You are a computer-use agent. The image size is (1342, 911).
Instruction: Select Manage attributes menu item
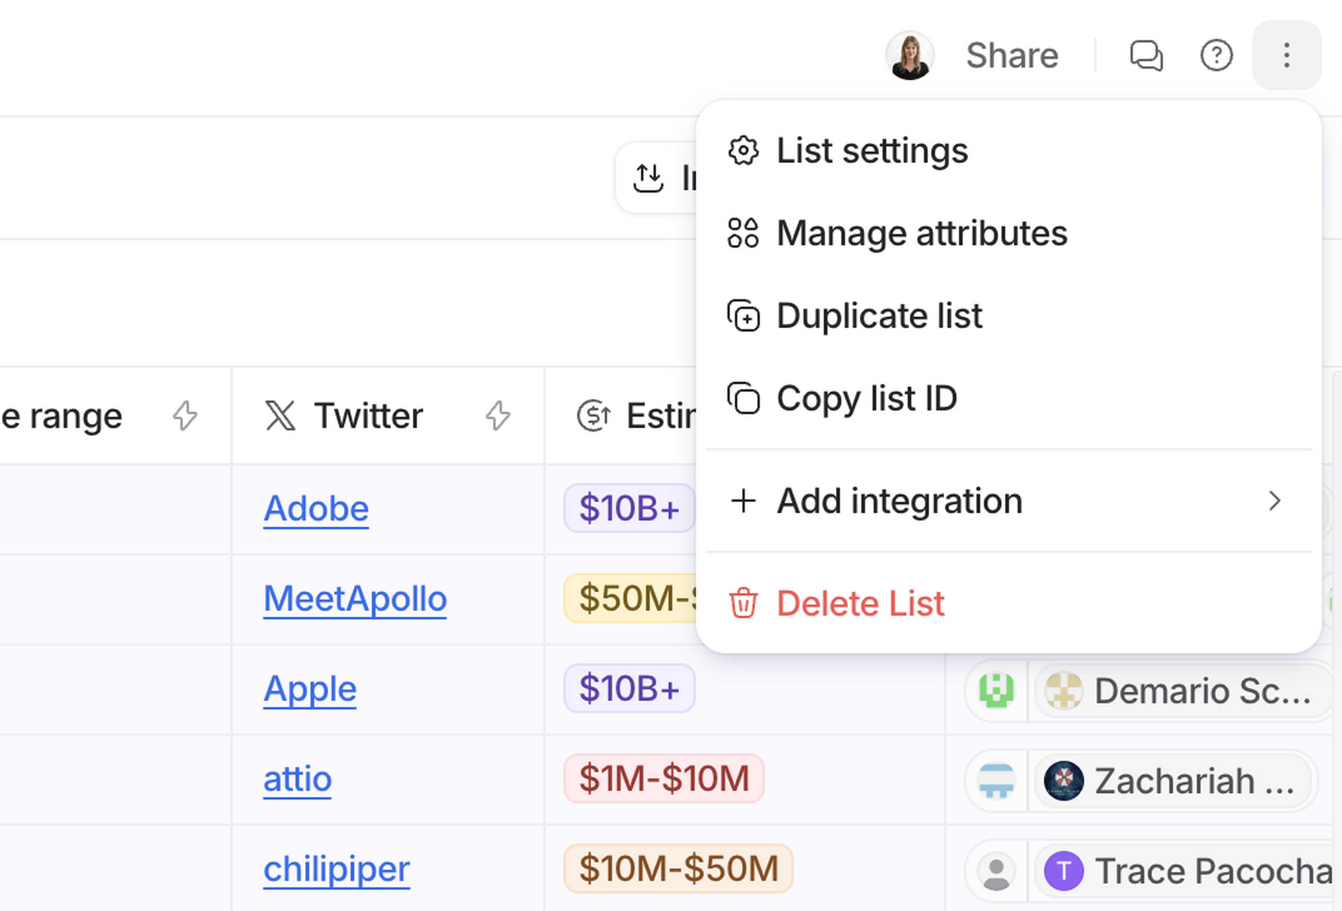coord(922,233)
